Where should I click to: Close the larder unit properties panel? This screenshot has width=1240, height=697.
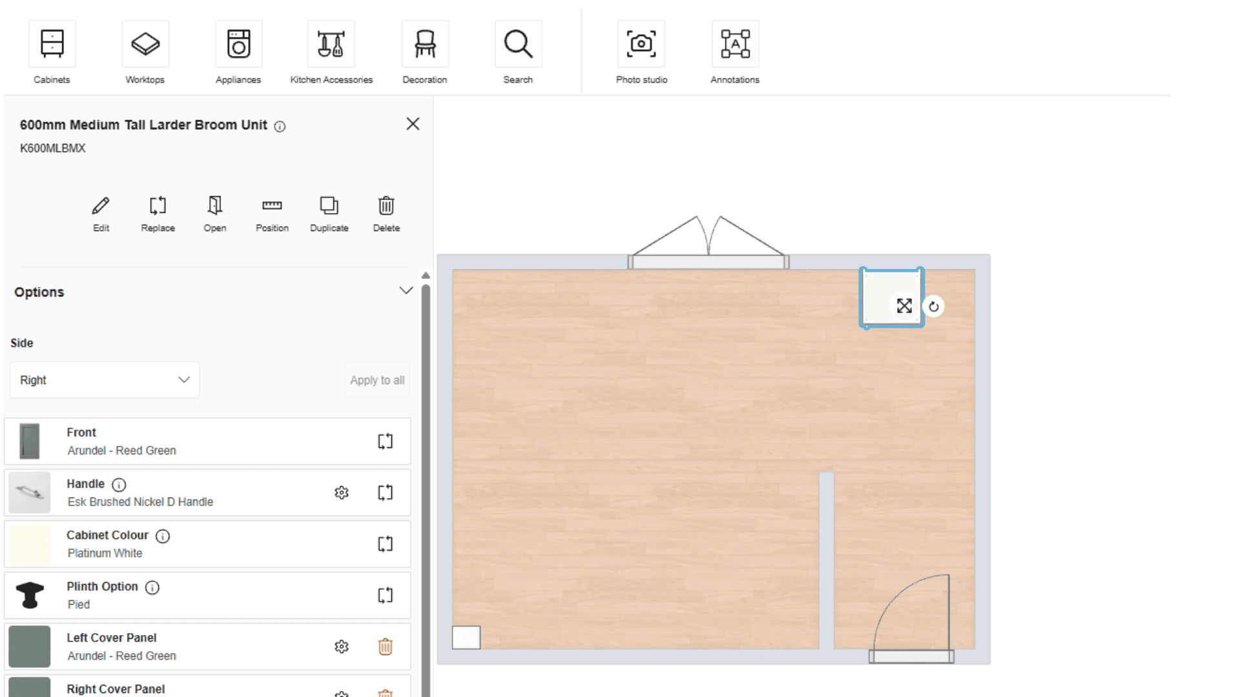pos(413,124)
